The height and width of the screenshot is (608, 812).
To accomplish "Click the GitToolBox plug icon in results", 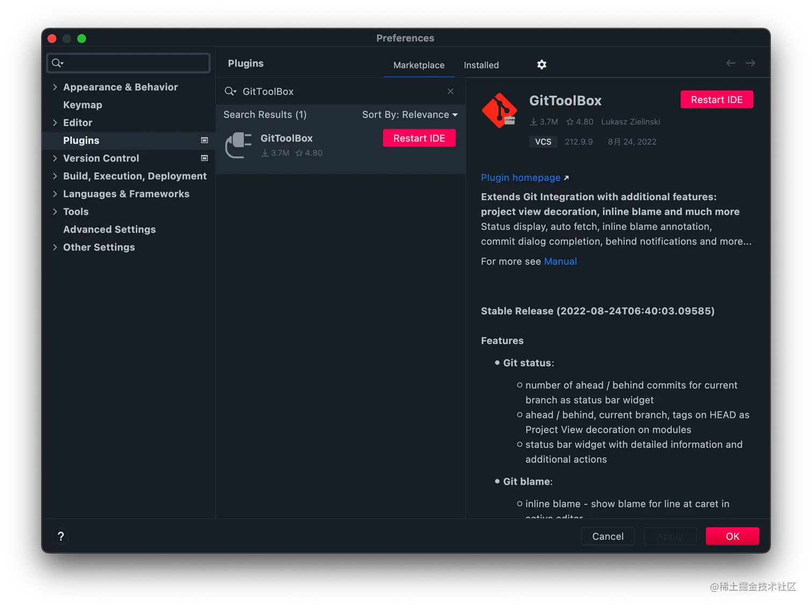I will pyautogui.click(x=238, y=145).
